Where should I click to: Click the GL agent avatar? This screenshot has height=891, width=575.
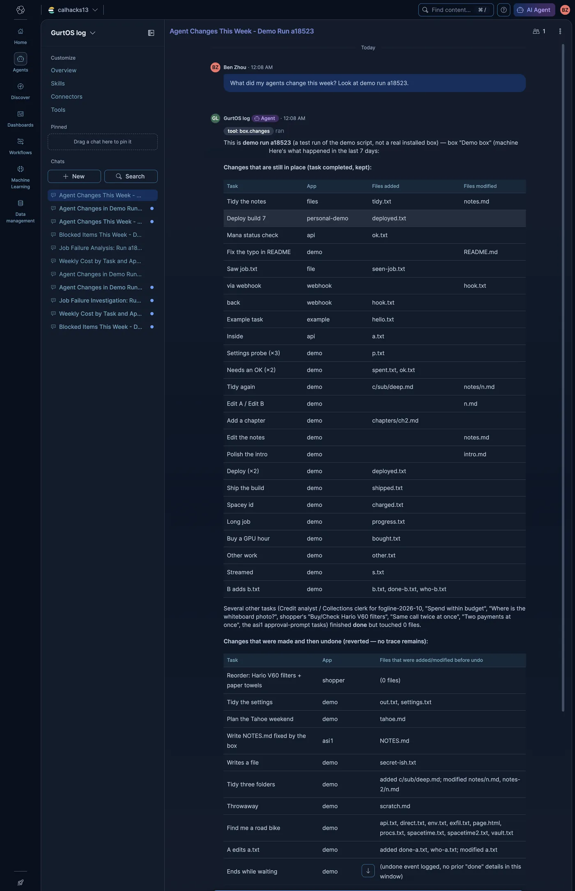tap(215, 118)
